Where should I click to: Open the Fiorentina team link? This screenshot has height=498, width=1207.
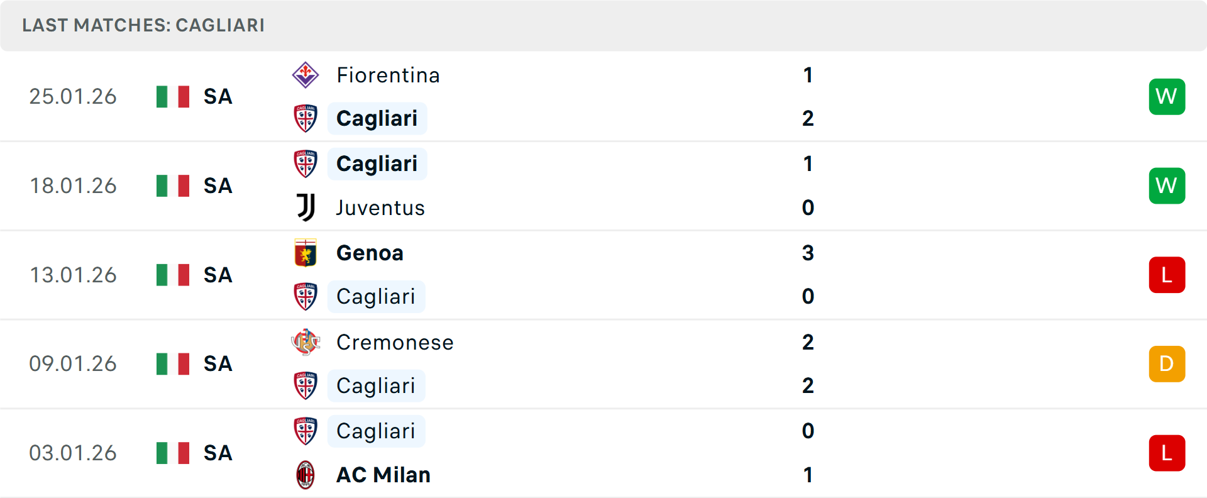coord(388,75)
